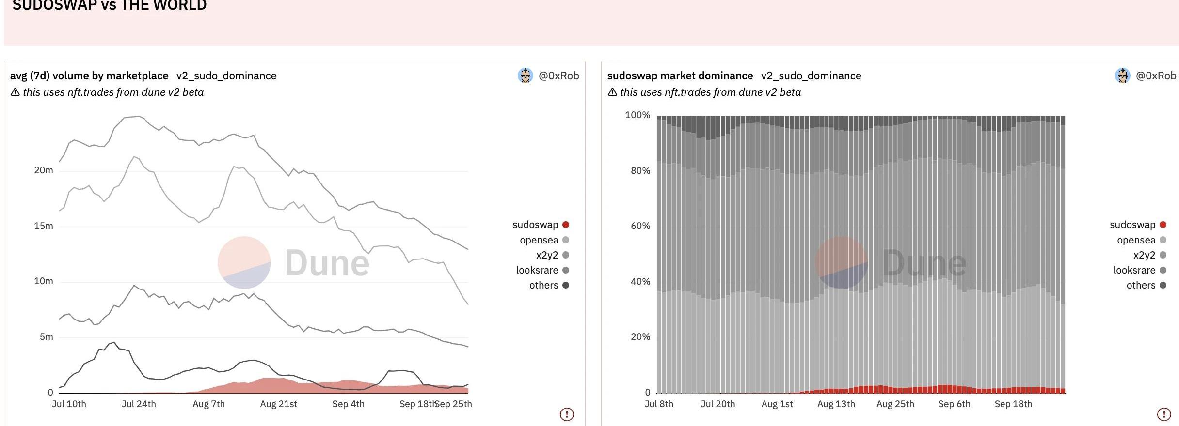This screenshot has width=1179, height=426.
Task: Click 'Jul 10th' x-axis label on volume chart
Action: click(x=69, y=404)
